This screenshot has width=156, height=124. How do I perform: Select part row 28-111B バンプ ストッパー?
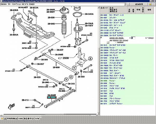pos(127,30)
